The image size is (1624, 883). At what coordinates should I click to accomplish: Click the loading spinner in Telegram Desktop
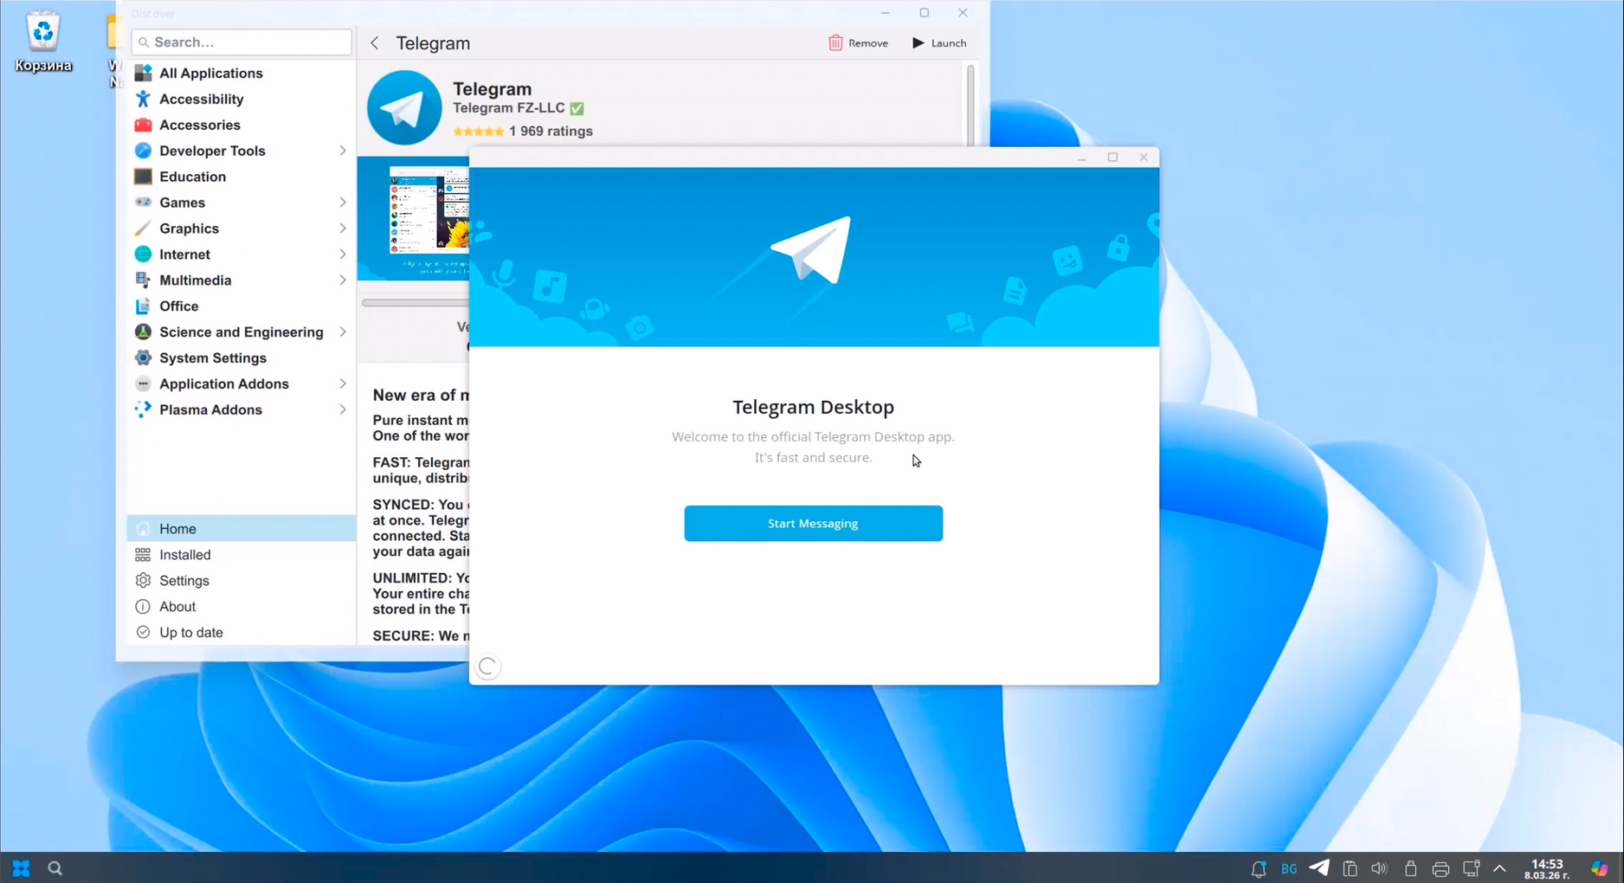click(488, 667)
